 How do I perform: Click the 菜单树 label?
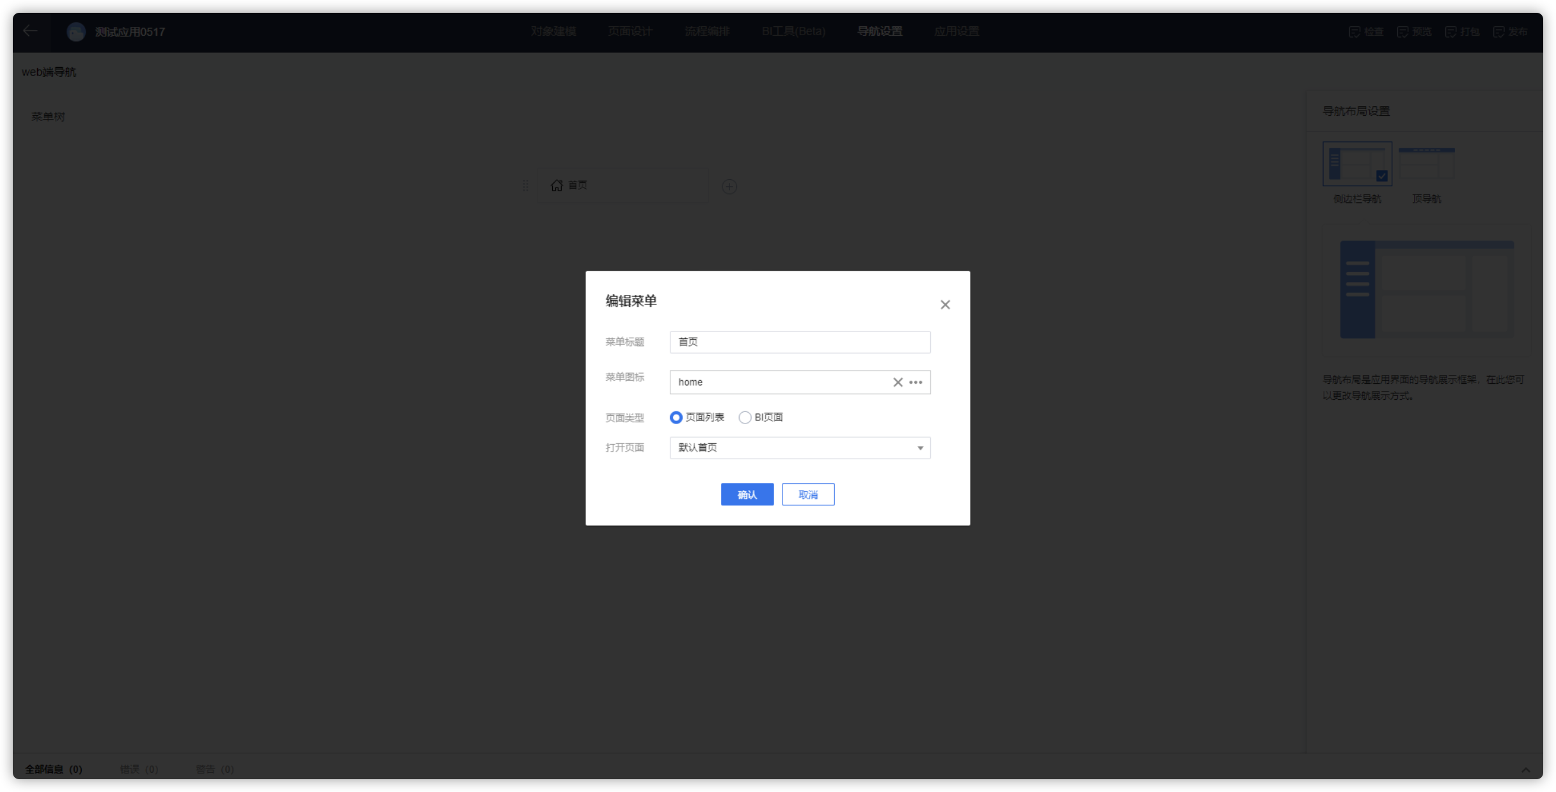coord(48,116)
